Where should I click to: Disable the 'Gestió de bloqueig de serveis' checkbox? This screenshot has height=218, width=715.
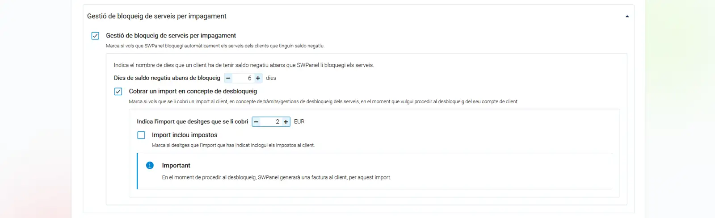[x=95, y=36]
